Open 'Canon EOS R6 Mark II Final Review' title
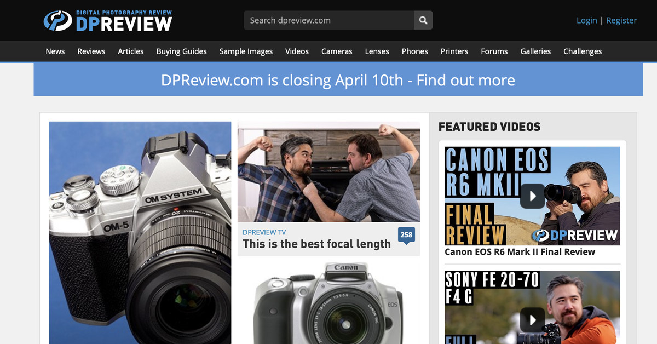This screenshot has height=344, width=657. pos(520,252)
